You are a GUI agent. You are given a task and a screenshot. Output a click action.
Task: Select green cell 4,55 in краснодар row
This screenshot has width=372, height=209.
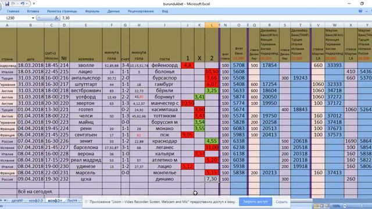tap(212, 141)
